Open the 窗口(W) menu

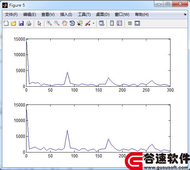point(122,15)
